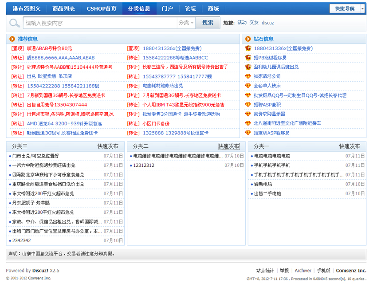Click diamond icon next to 高价求购显示器
Image resolution: width=377 pixels, height=291 pixels.
coord(248,114)
